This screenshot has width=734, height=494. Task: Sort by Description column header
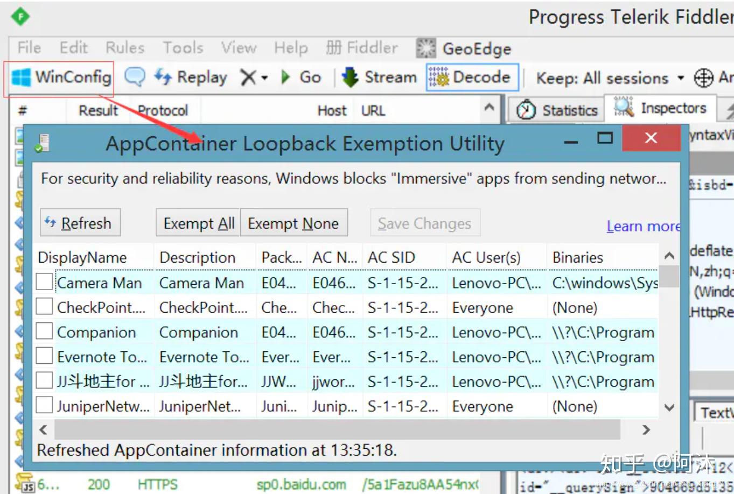(205, 257)
